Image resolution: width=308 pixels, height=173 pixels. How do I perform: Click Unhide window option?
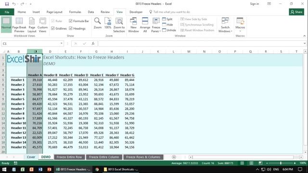pyautogui.click(x=169, y=30)
